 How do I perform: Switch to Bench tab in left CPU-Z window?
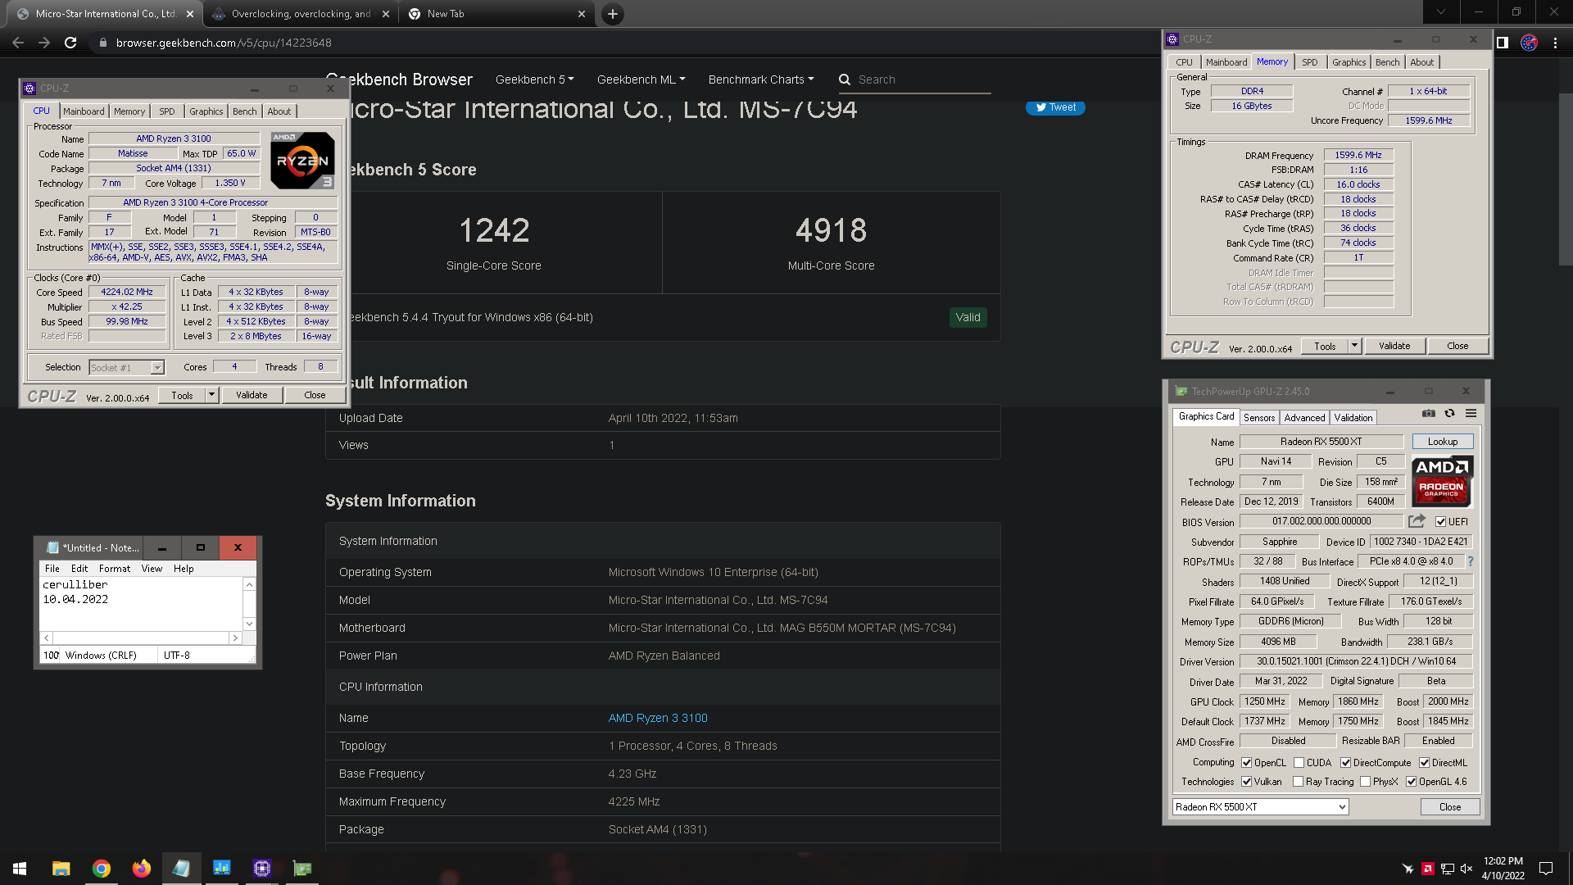pos(244,111)
